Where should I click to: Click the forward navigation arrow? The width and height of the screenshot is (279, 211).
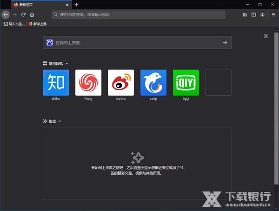(14, 15)
